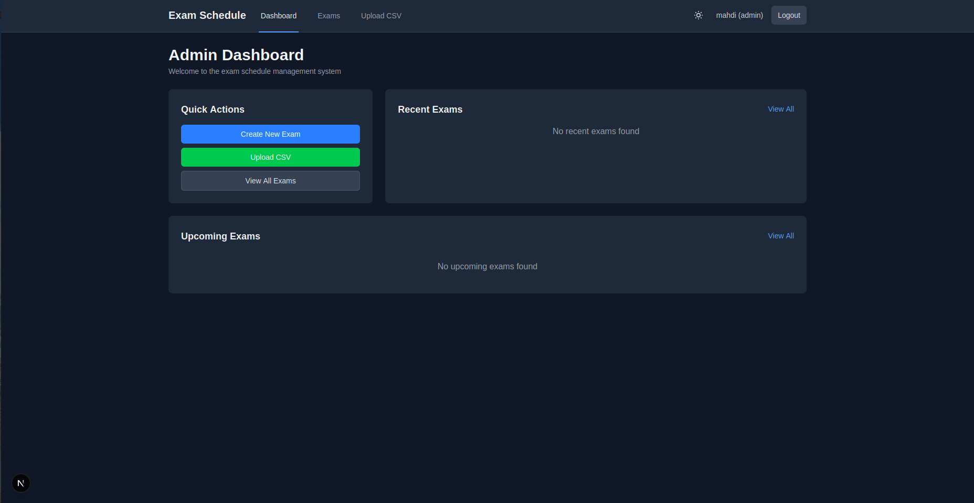Open View All in Recent Exams
The height and width of the screenshot is (503, 974).
pos(780,109)
